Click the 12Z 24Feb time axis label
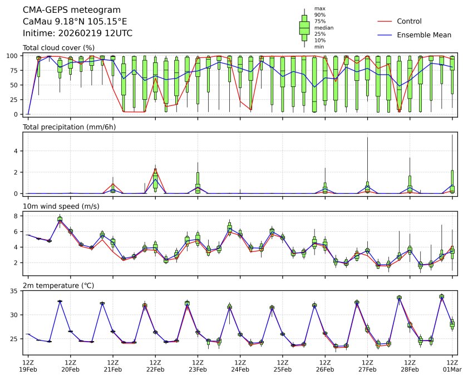The width and height of the screenshot is (468, 379). click(x=240, y=366)
